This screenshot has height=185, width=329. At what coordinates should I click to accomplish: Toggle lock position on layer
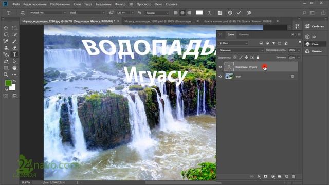[246, 57]
